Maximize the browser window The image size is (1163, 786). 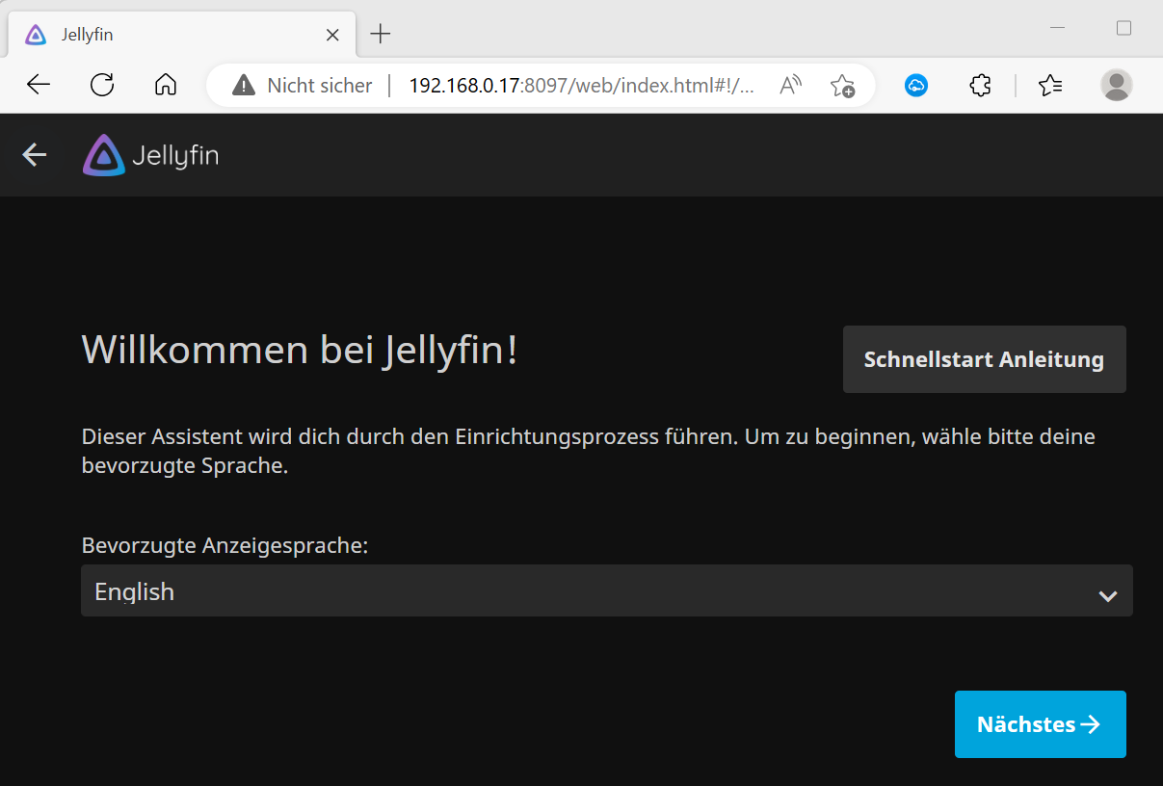click(x=1123, y=29)
